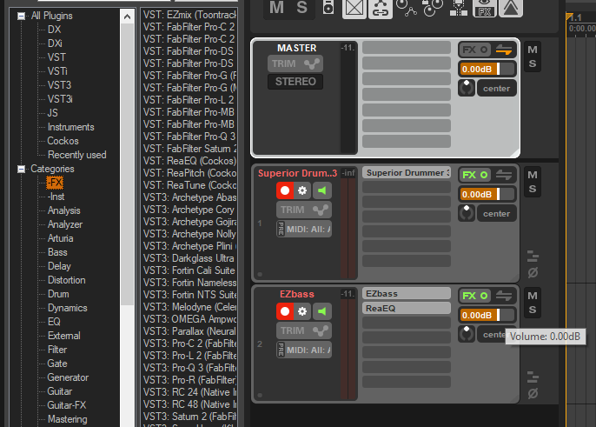
Task: Open TRIM envelope button on EZbass track
Action: (304, 330)
